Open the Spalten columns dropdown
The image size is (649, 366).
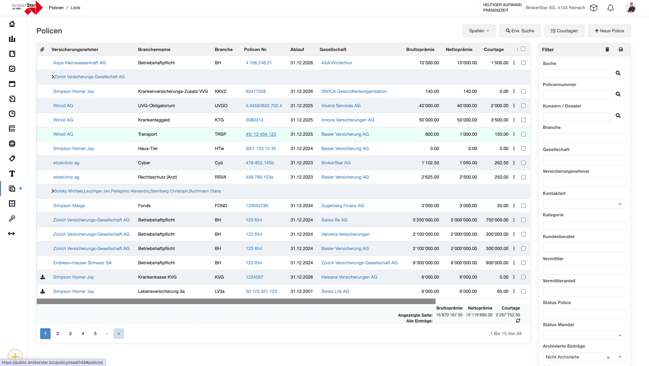tap(479, 31)
